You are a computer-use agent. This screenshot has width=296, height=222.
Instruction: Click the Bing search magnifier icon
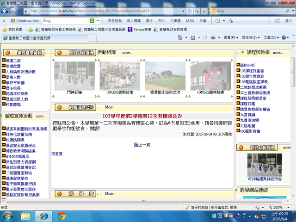click(287, 11)
